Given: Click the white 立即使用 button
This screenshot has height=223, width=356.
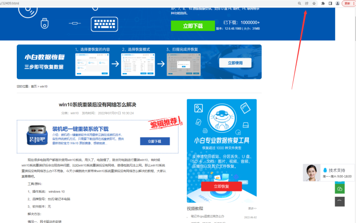Looking at the screenshot, I should [235, 63].
